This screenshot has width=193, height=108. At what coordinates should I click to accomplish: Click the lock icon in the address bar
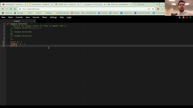(x=20, y=9)
